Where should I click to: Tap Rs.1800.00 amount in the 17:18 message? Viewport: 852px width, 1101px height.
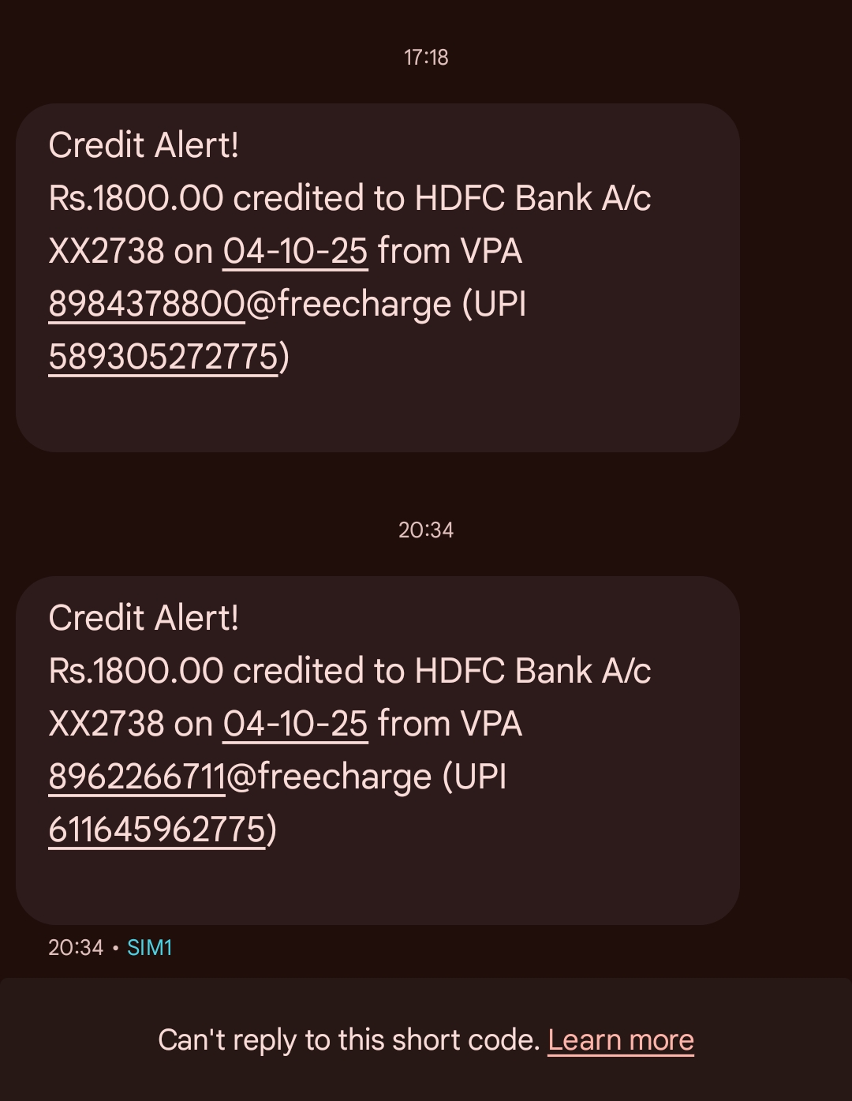136,198
